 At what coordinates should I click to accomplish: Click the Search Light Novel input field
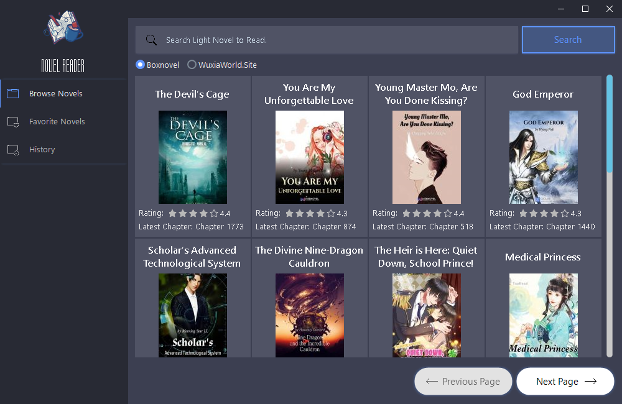[x=327, y=40]
